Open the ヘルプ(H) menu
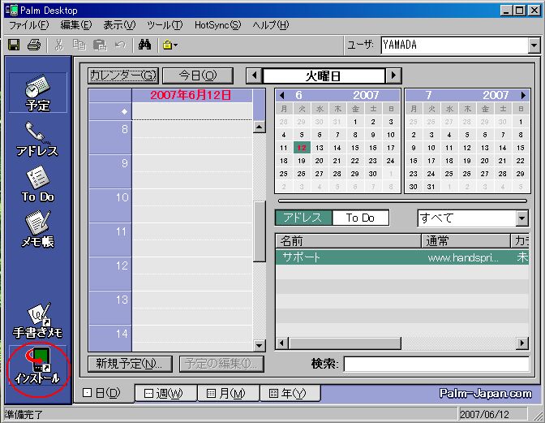Image resolution: width=545 pixels, height=423 pixels. click(271, 25)
